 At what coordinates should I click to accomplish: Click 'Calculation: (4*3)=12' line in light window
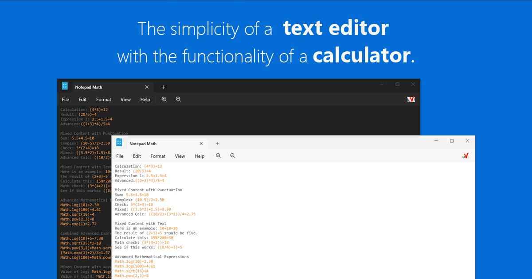click(x=138, y=166)
